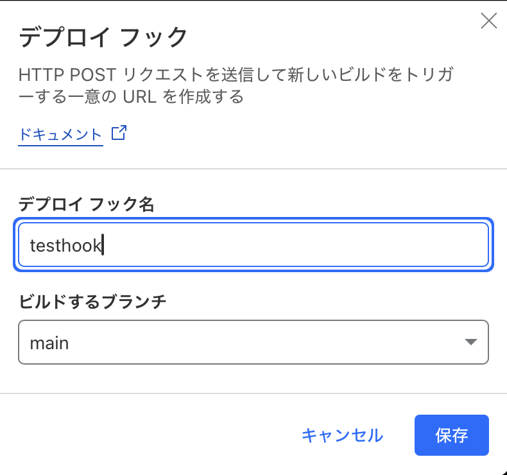Click the divider line above the footer buttons
The height and width of the screenshot is (475, 507).
point(253,393)
